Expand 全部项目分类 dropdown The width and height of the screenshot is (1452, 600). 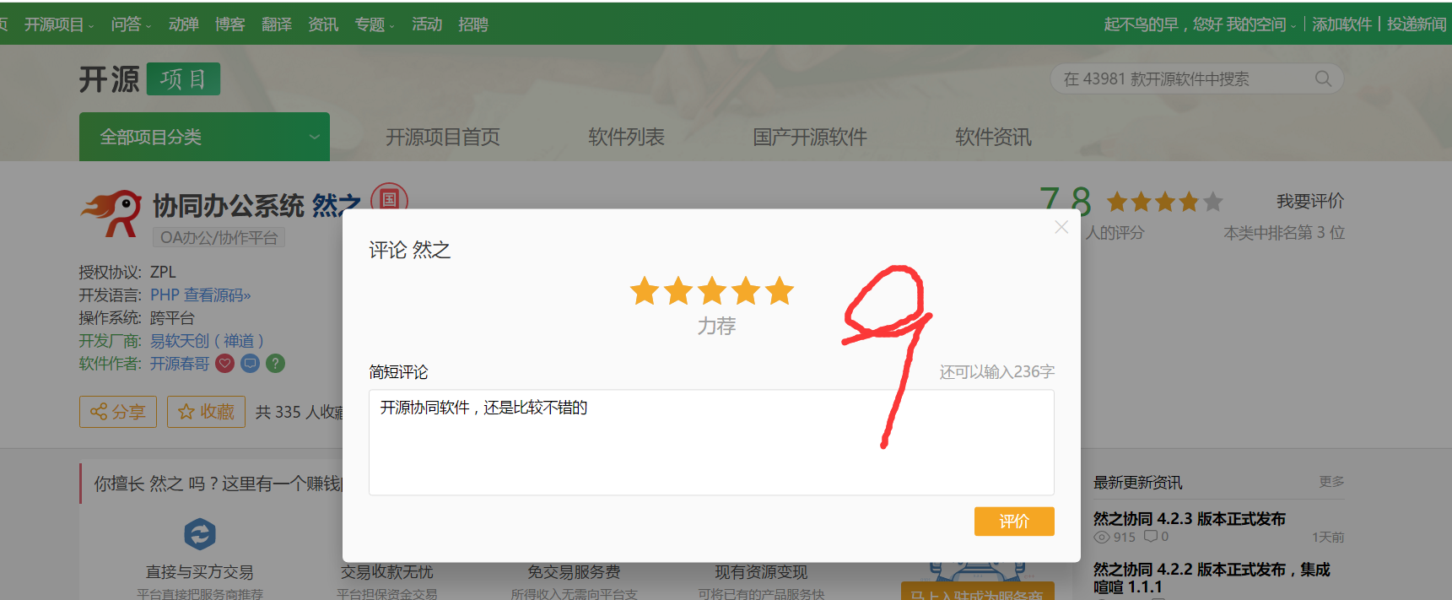(204, 137)
